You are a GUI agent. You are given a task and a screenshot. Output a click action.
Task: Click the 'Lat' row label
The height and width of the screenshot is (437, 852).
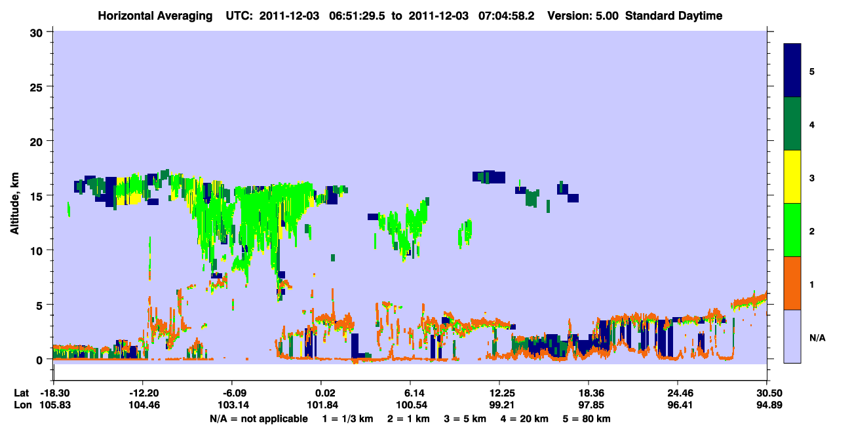coord(21,393)
